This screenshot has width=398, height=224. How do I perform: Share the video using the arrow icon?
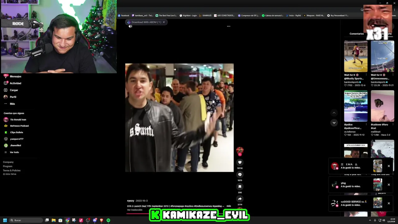240,199
